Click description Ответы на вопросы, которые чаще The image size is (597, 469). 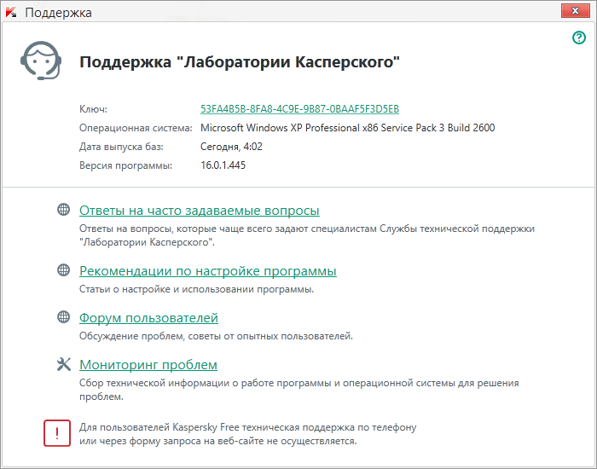coord(307,235)
